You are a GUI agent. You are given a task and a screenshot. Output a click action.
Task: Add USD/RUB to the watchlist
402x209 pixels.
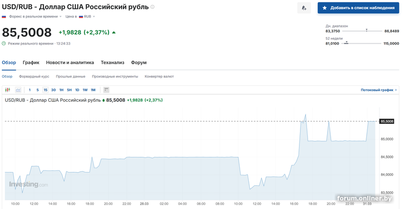pos(358,8)
